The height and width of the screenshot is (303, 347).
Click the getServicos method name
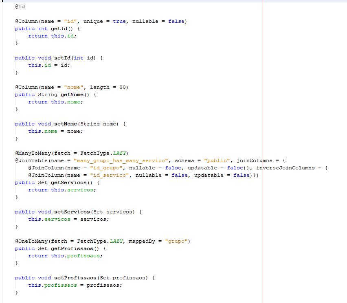68,182
